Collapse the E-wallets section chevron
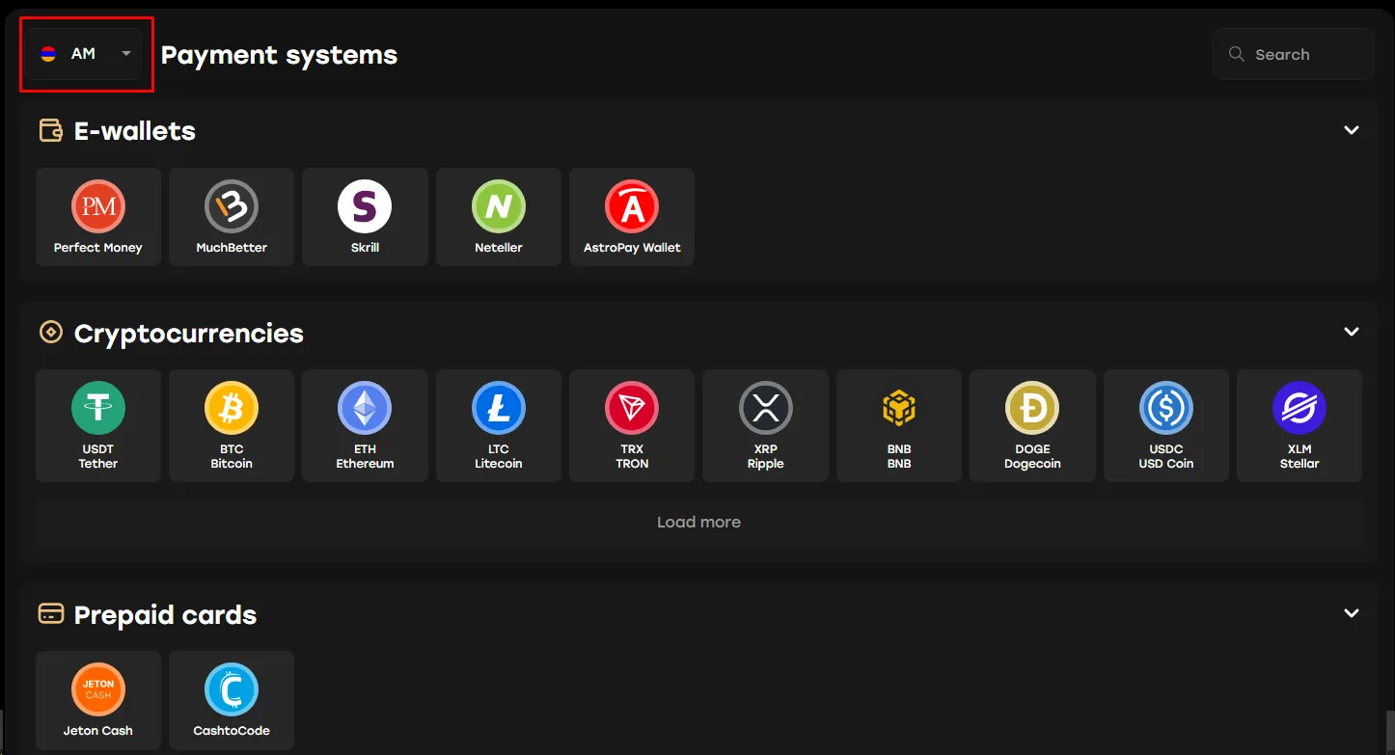The height and width of the screenshot is (755, 1395). (1352, 130)
